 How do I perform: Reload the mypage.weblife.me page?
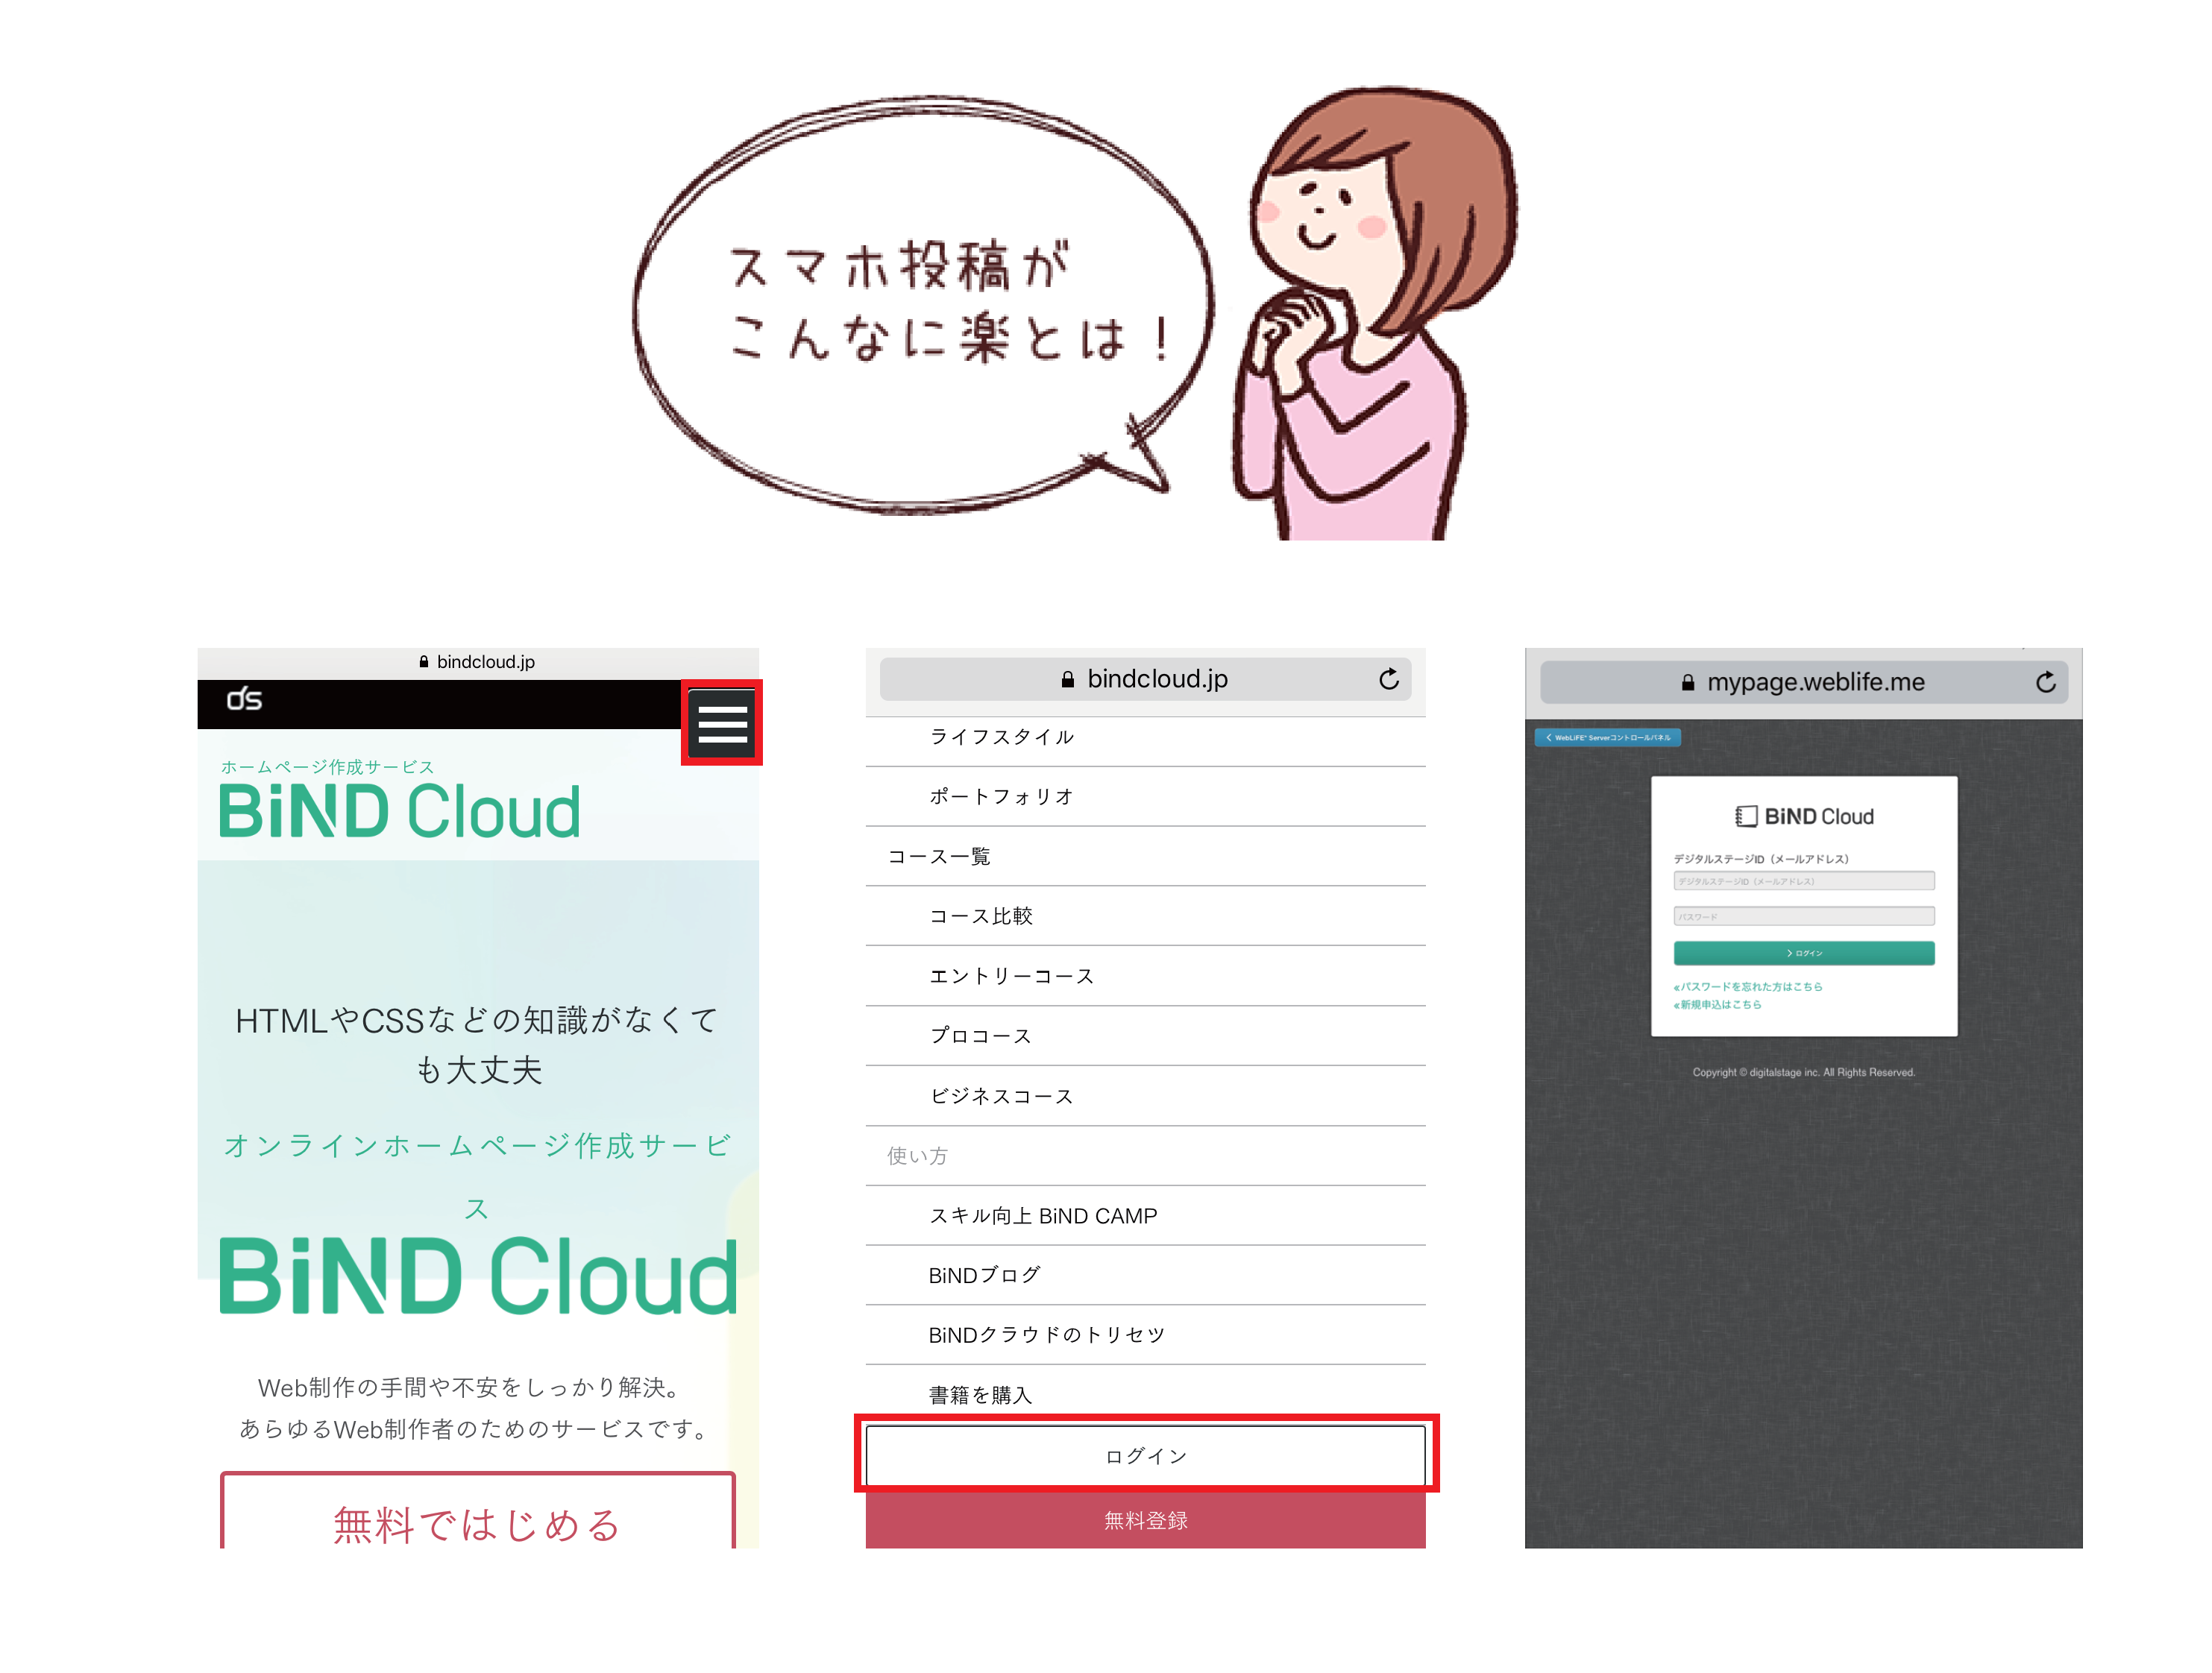pos(2046,683)
